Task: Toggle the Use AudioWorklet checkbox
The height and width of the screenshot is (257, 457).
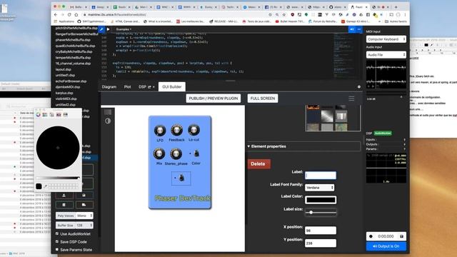Action: click(x=57, y=233)
